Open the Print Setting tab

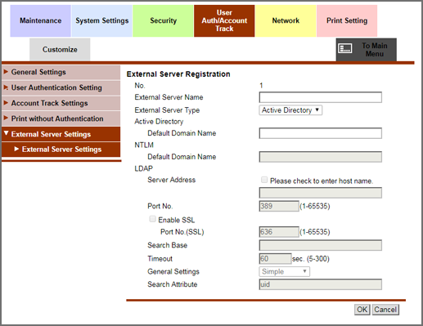coord(347,20)
